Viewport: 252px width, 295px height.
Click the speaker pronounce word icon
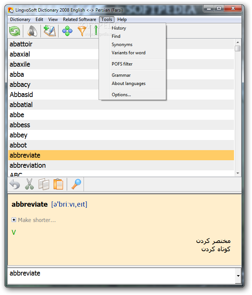click(x=32, y=31)
